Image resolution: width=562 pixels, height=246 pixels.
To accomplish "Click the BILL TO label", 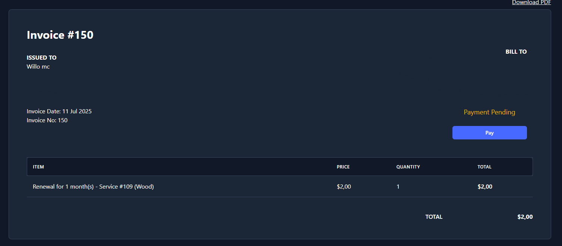I will [516, 52].
